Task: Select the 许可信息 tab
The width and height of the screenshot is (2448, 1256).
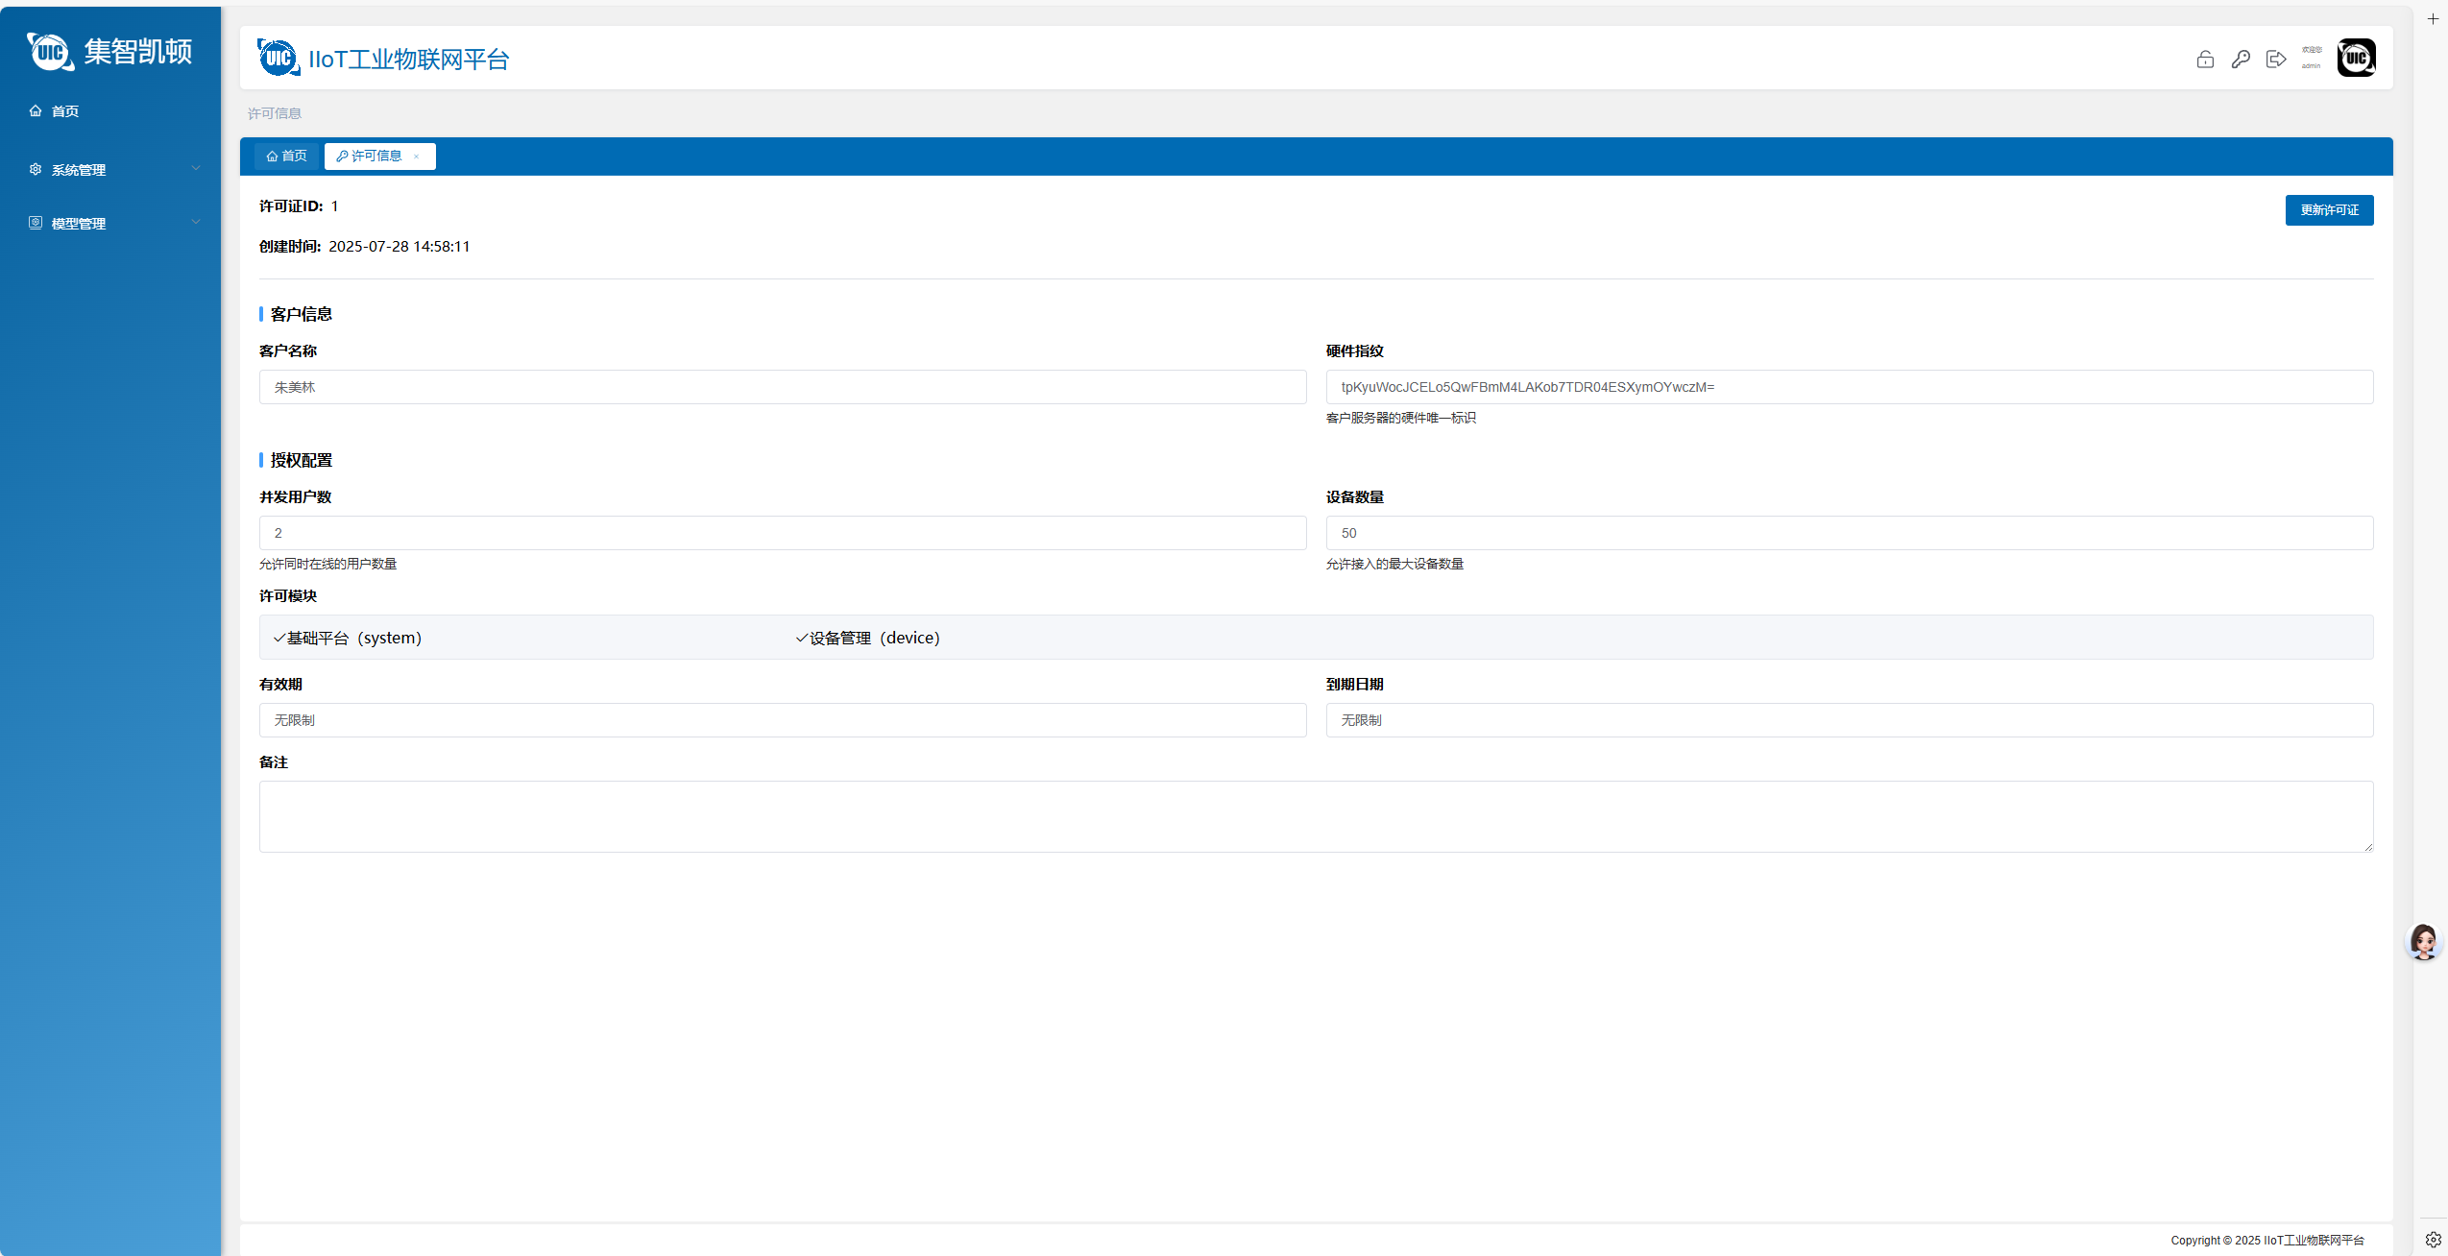Action: [375, 157]
